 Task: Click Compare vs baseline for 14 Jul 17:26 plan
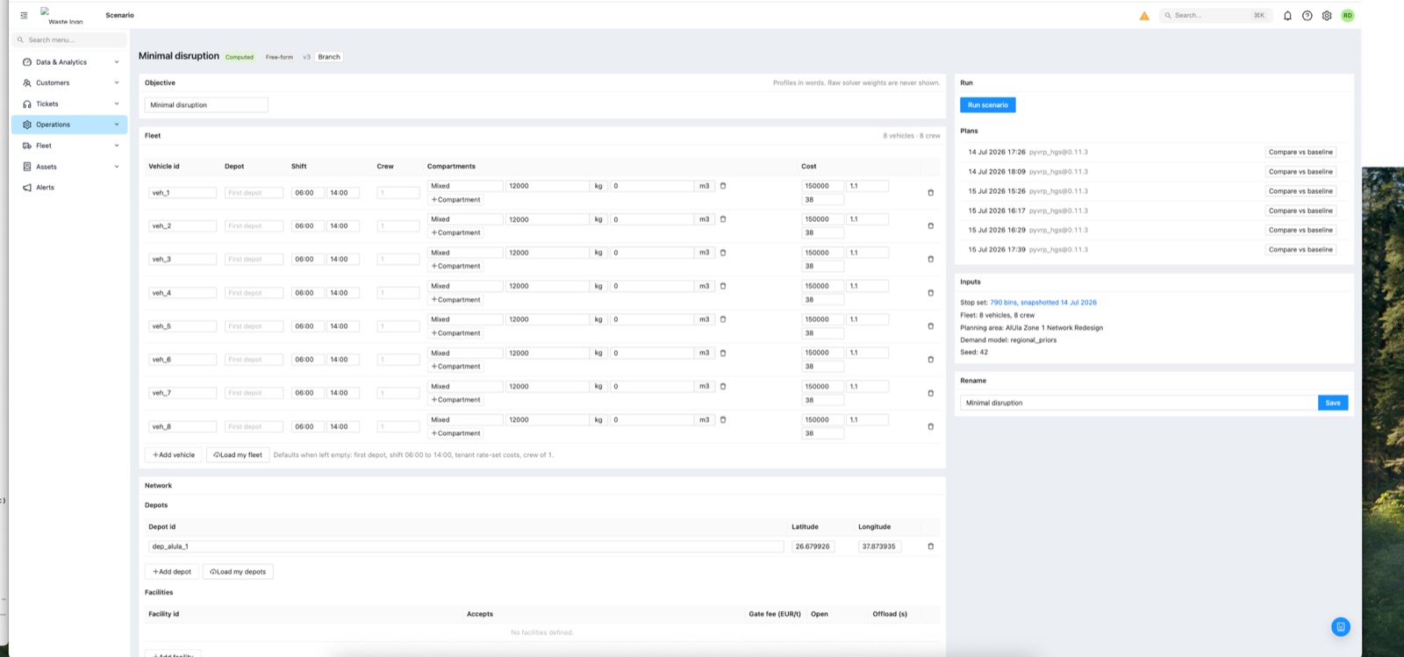[1300, 153]
